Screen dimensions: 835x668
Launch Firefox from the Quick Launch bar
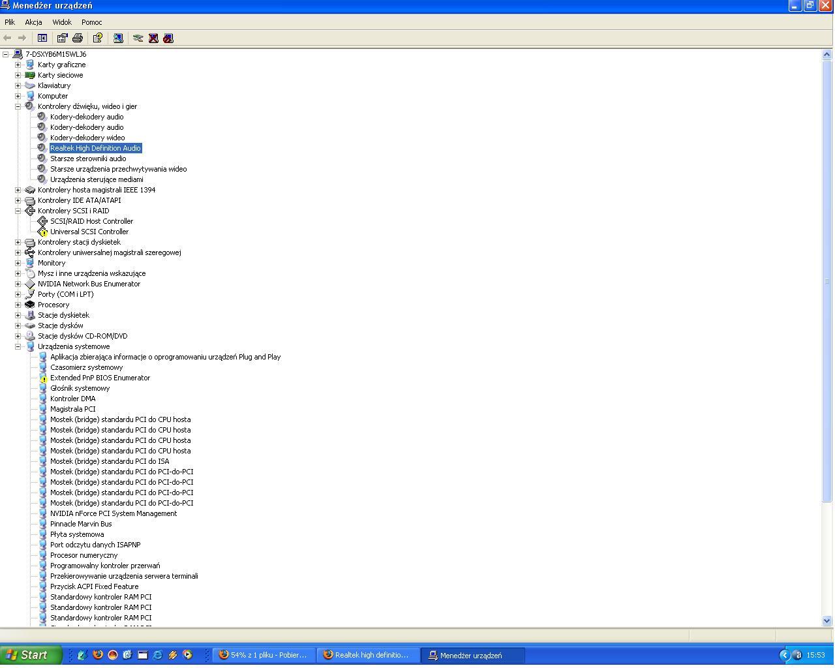(98, 655)
